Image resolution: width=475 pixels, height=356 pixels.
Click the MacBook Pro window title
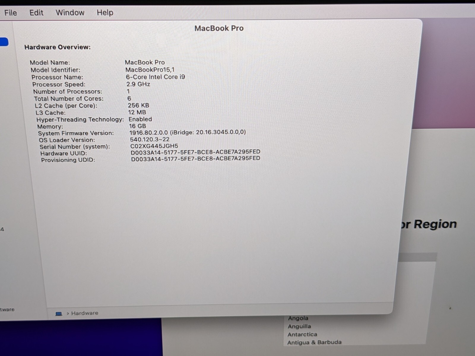coord(219,28)
